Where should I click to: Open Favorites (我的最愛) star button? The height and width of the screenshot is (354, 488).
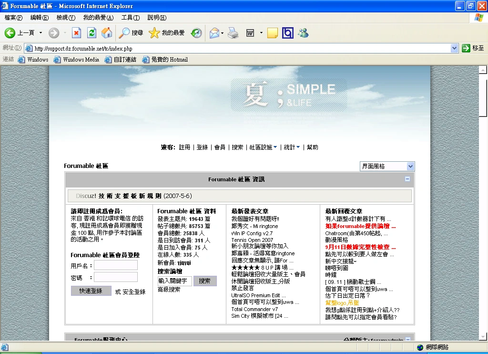pyautogui.click(x=167, y=33)
